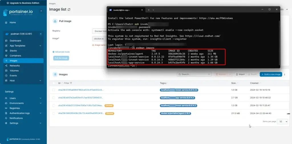This screenshot has width=292, height=144.
Task: Click the Unused badge on 458d3721264c row
Action: 109,106
